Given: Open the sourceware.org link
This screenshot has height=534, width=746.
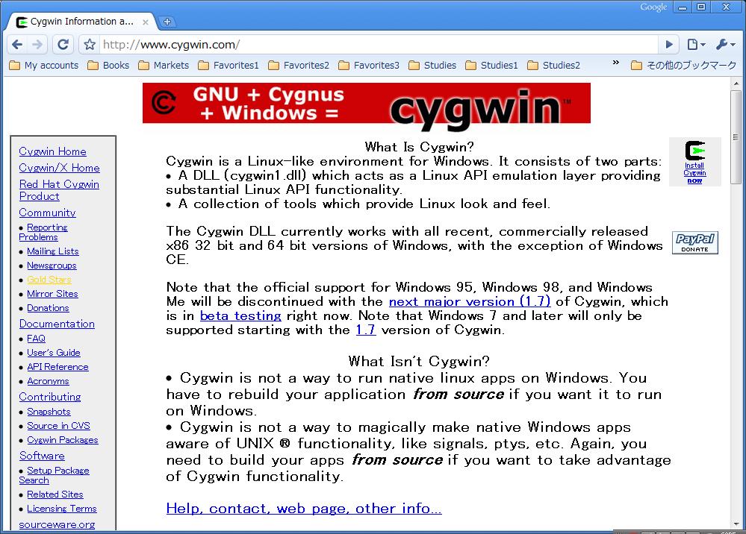Looking at the screenshot, I should click(57, 524).
